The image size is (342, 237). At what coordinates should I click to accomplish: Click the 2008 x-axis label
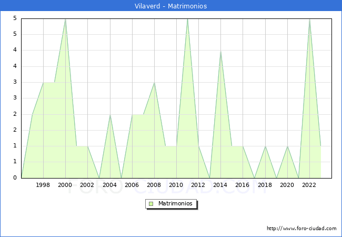pyautogui.click(x=154, y=185)
